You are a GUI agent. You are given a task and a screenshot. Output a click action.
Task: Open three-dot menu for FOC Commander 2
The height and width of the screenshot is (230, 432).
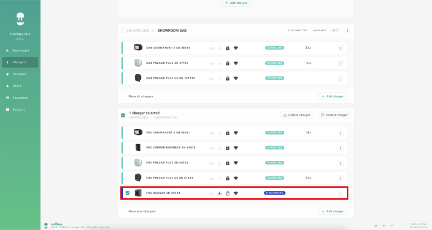340,133
